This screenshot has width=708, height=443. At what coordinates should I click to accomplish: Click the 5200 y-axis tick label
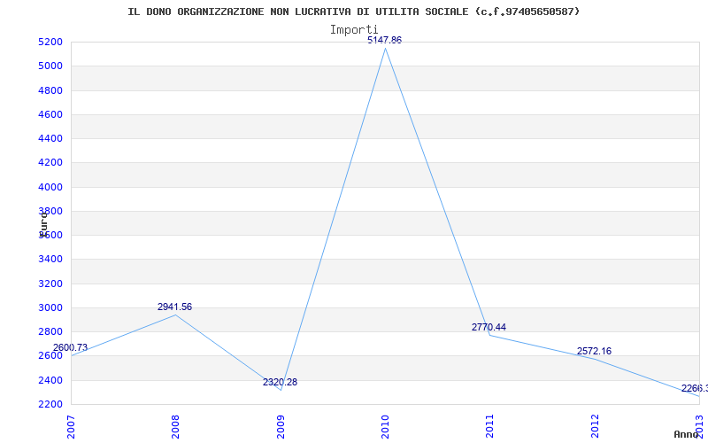coord(49,42)
